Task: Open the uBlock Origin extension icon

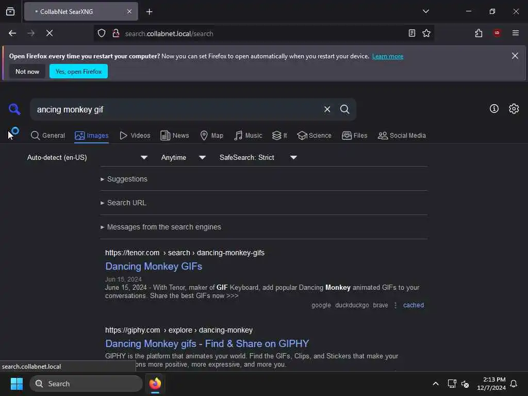Action: [x=497, y=32]
